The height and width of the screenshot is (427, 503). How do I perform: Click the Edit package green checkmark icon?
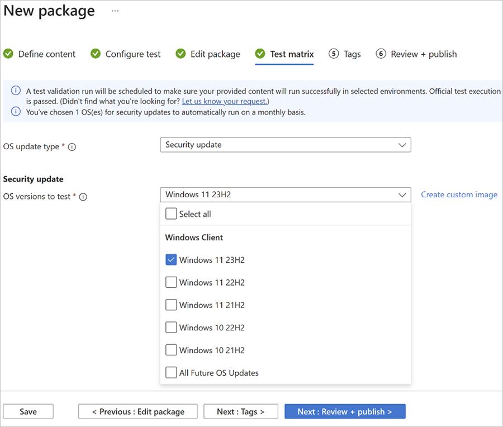(x=181, y=54)
